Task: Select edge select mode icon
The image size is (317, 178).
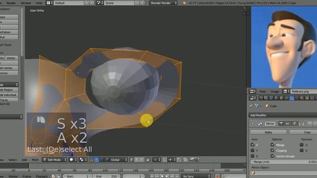Action: point(137,160)
